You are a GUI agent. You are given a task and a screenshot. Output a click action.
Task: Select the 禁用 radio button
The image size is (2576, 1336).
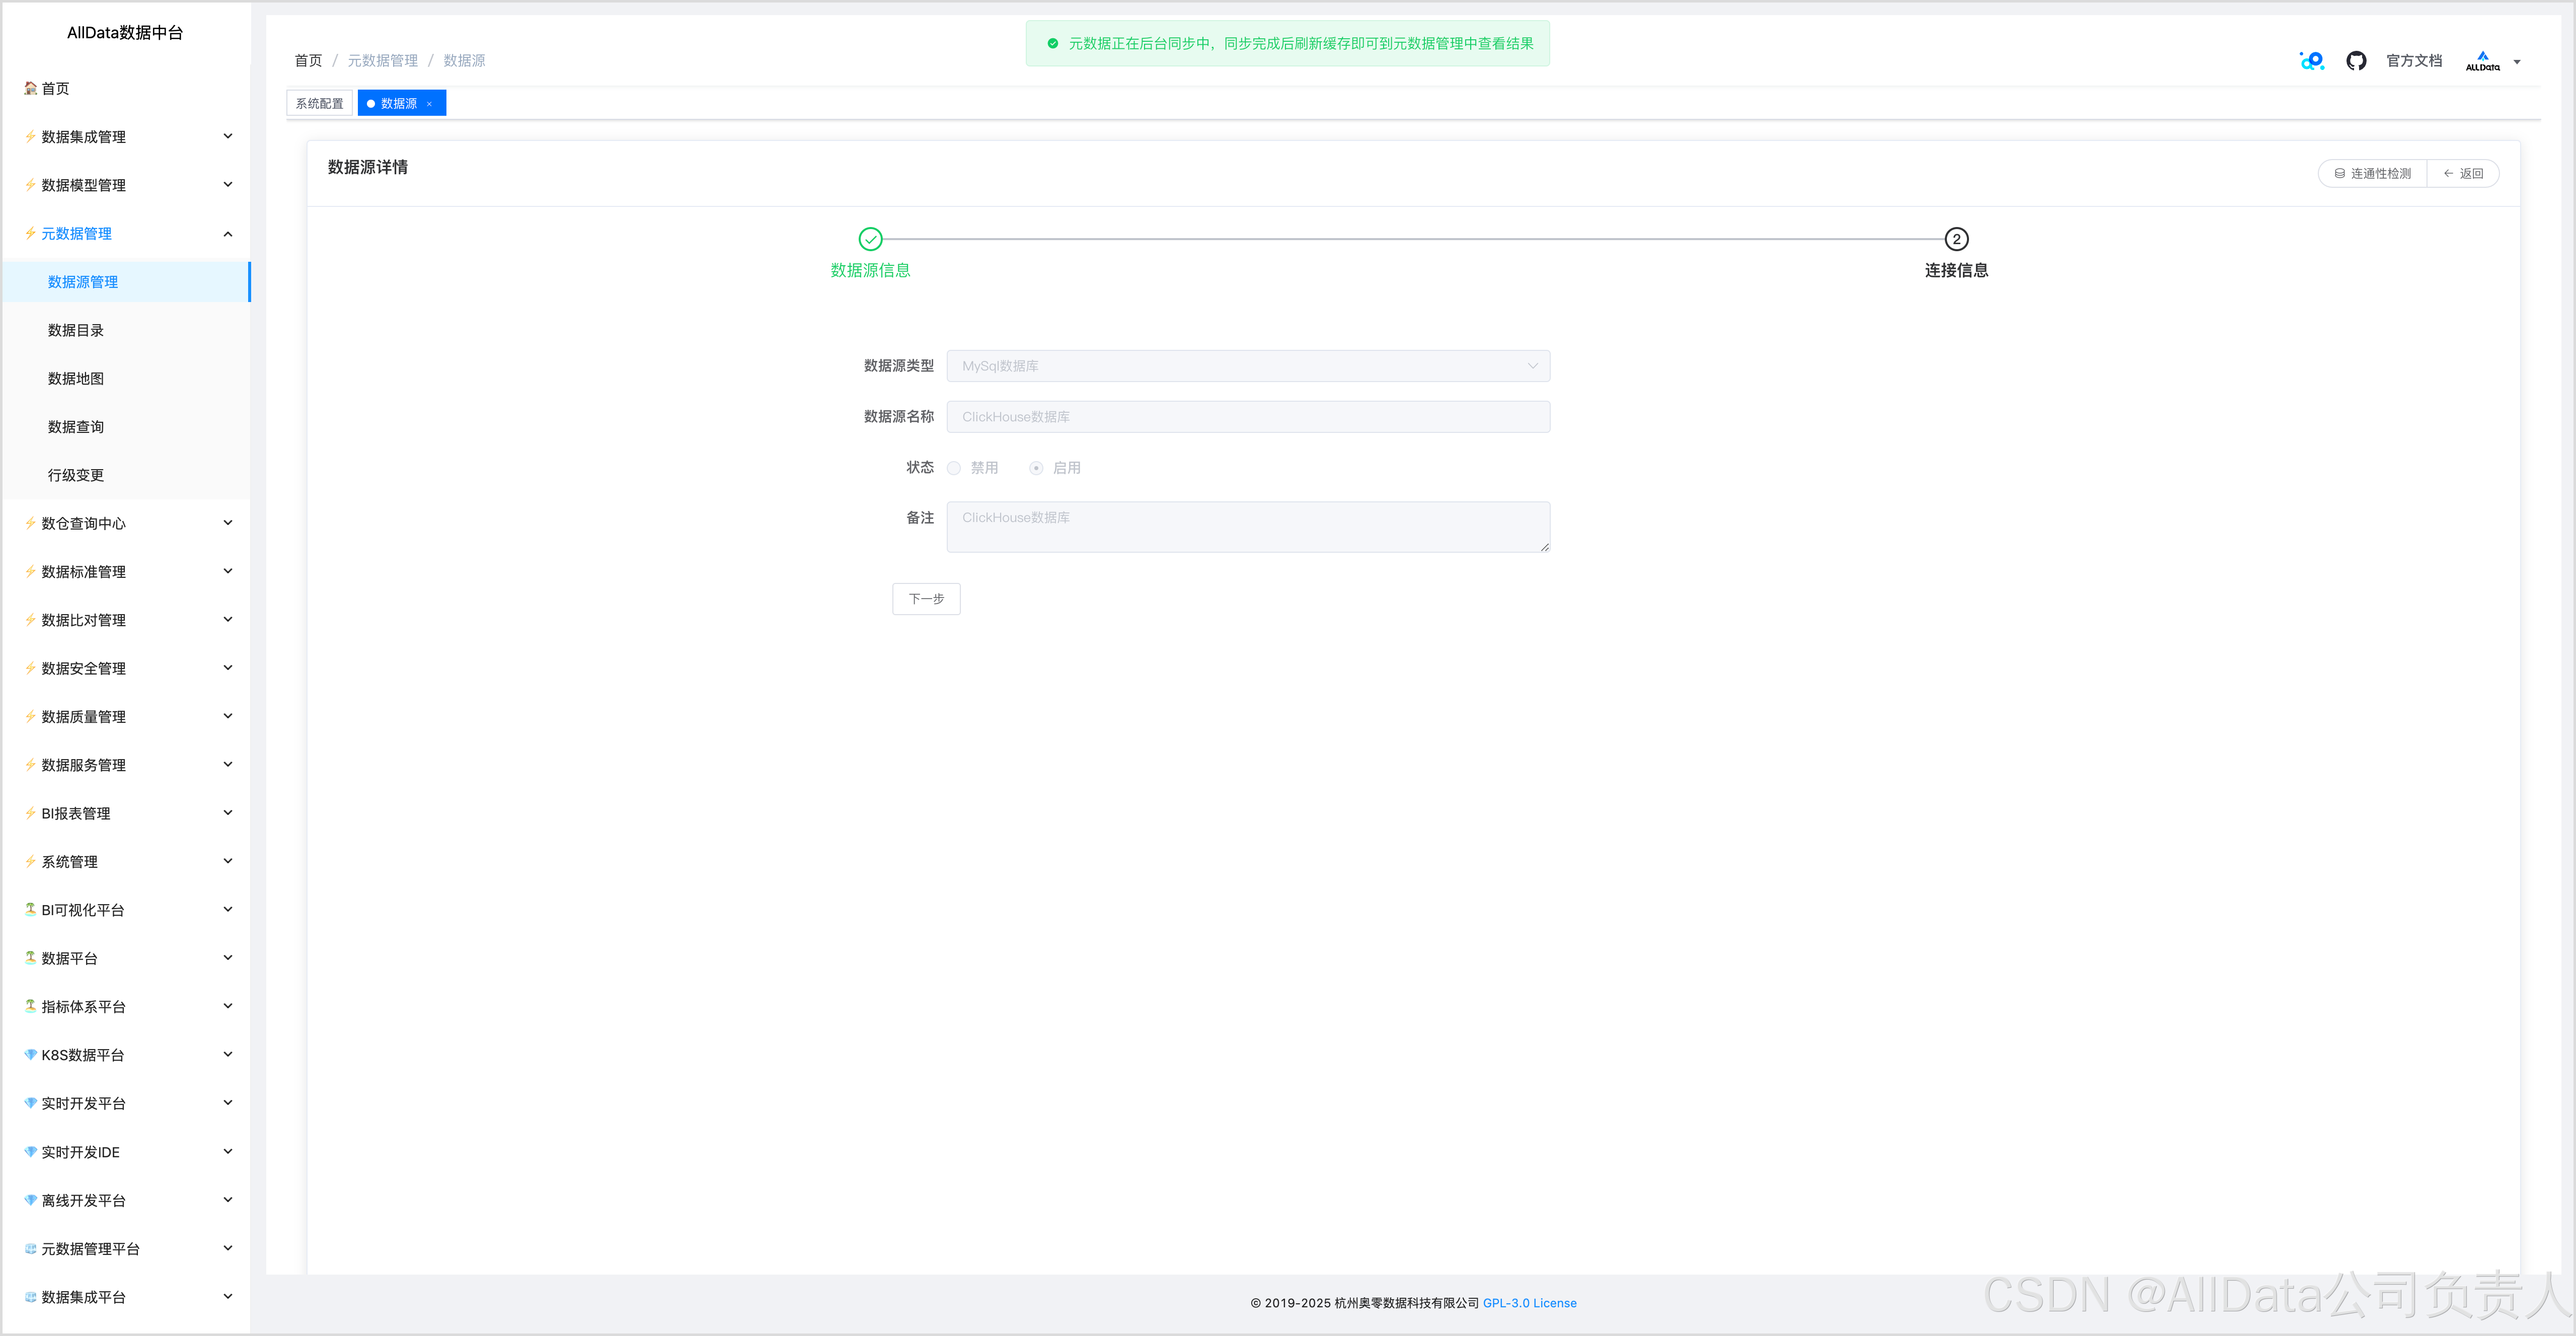pos(954,468)
